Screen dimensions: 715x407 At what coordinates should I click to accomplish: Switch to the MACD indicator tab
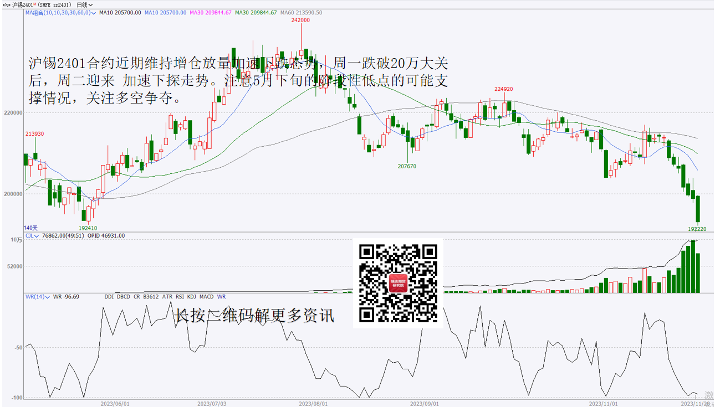pos(207,297)
